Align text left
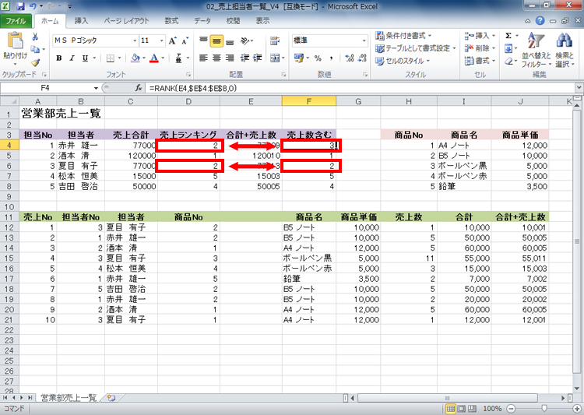Viewport: 584px width, 415px height. point(203,58)
